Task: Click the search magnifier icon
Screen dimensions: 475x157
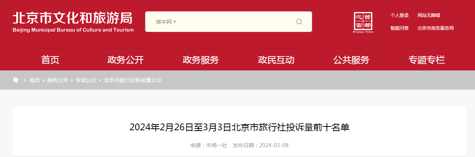Action: [x=299, y=22]
